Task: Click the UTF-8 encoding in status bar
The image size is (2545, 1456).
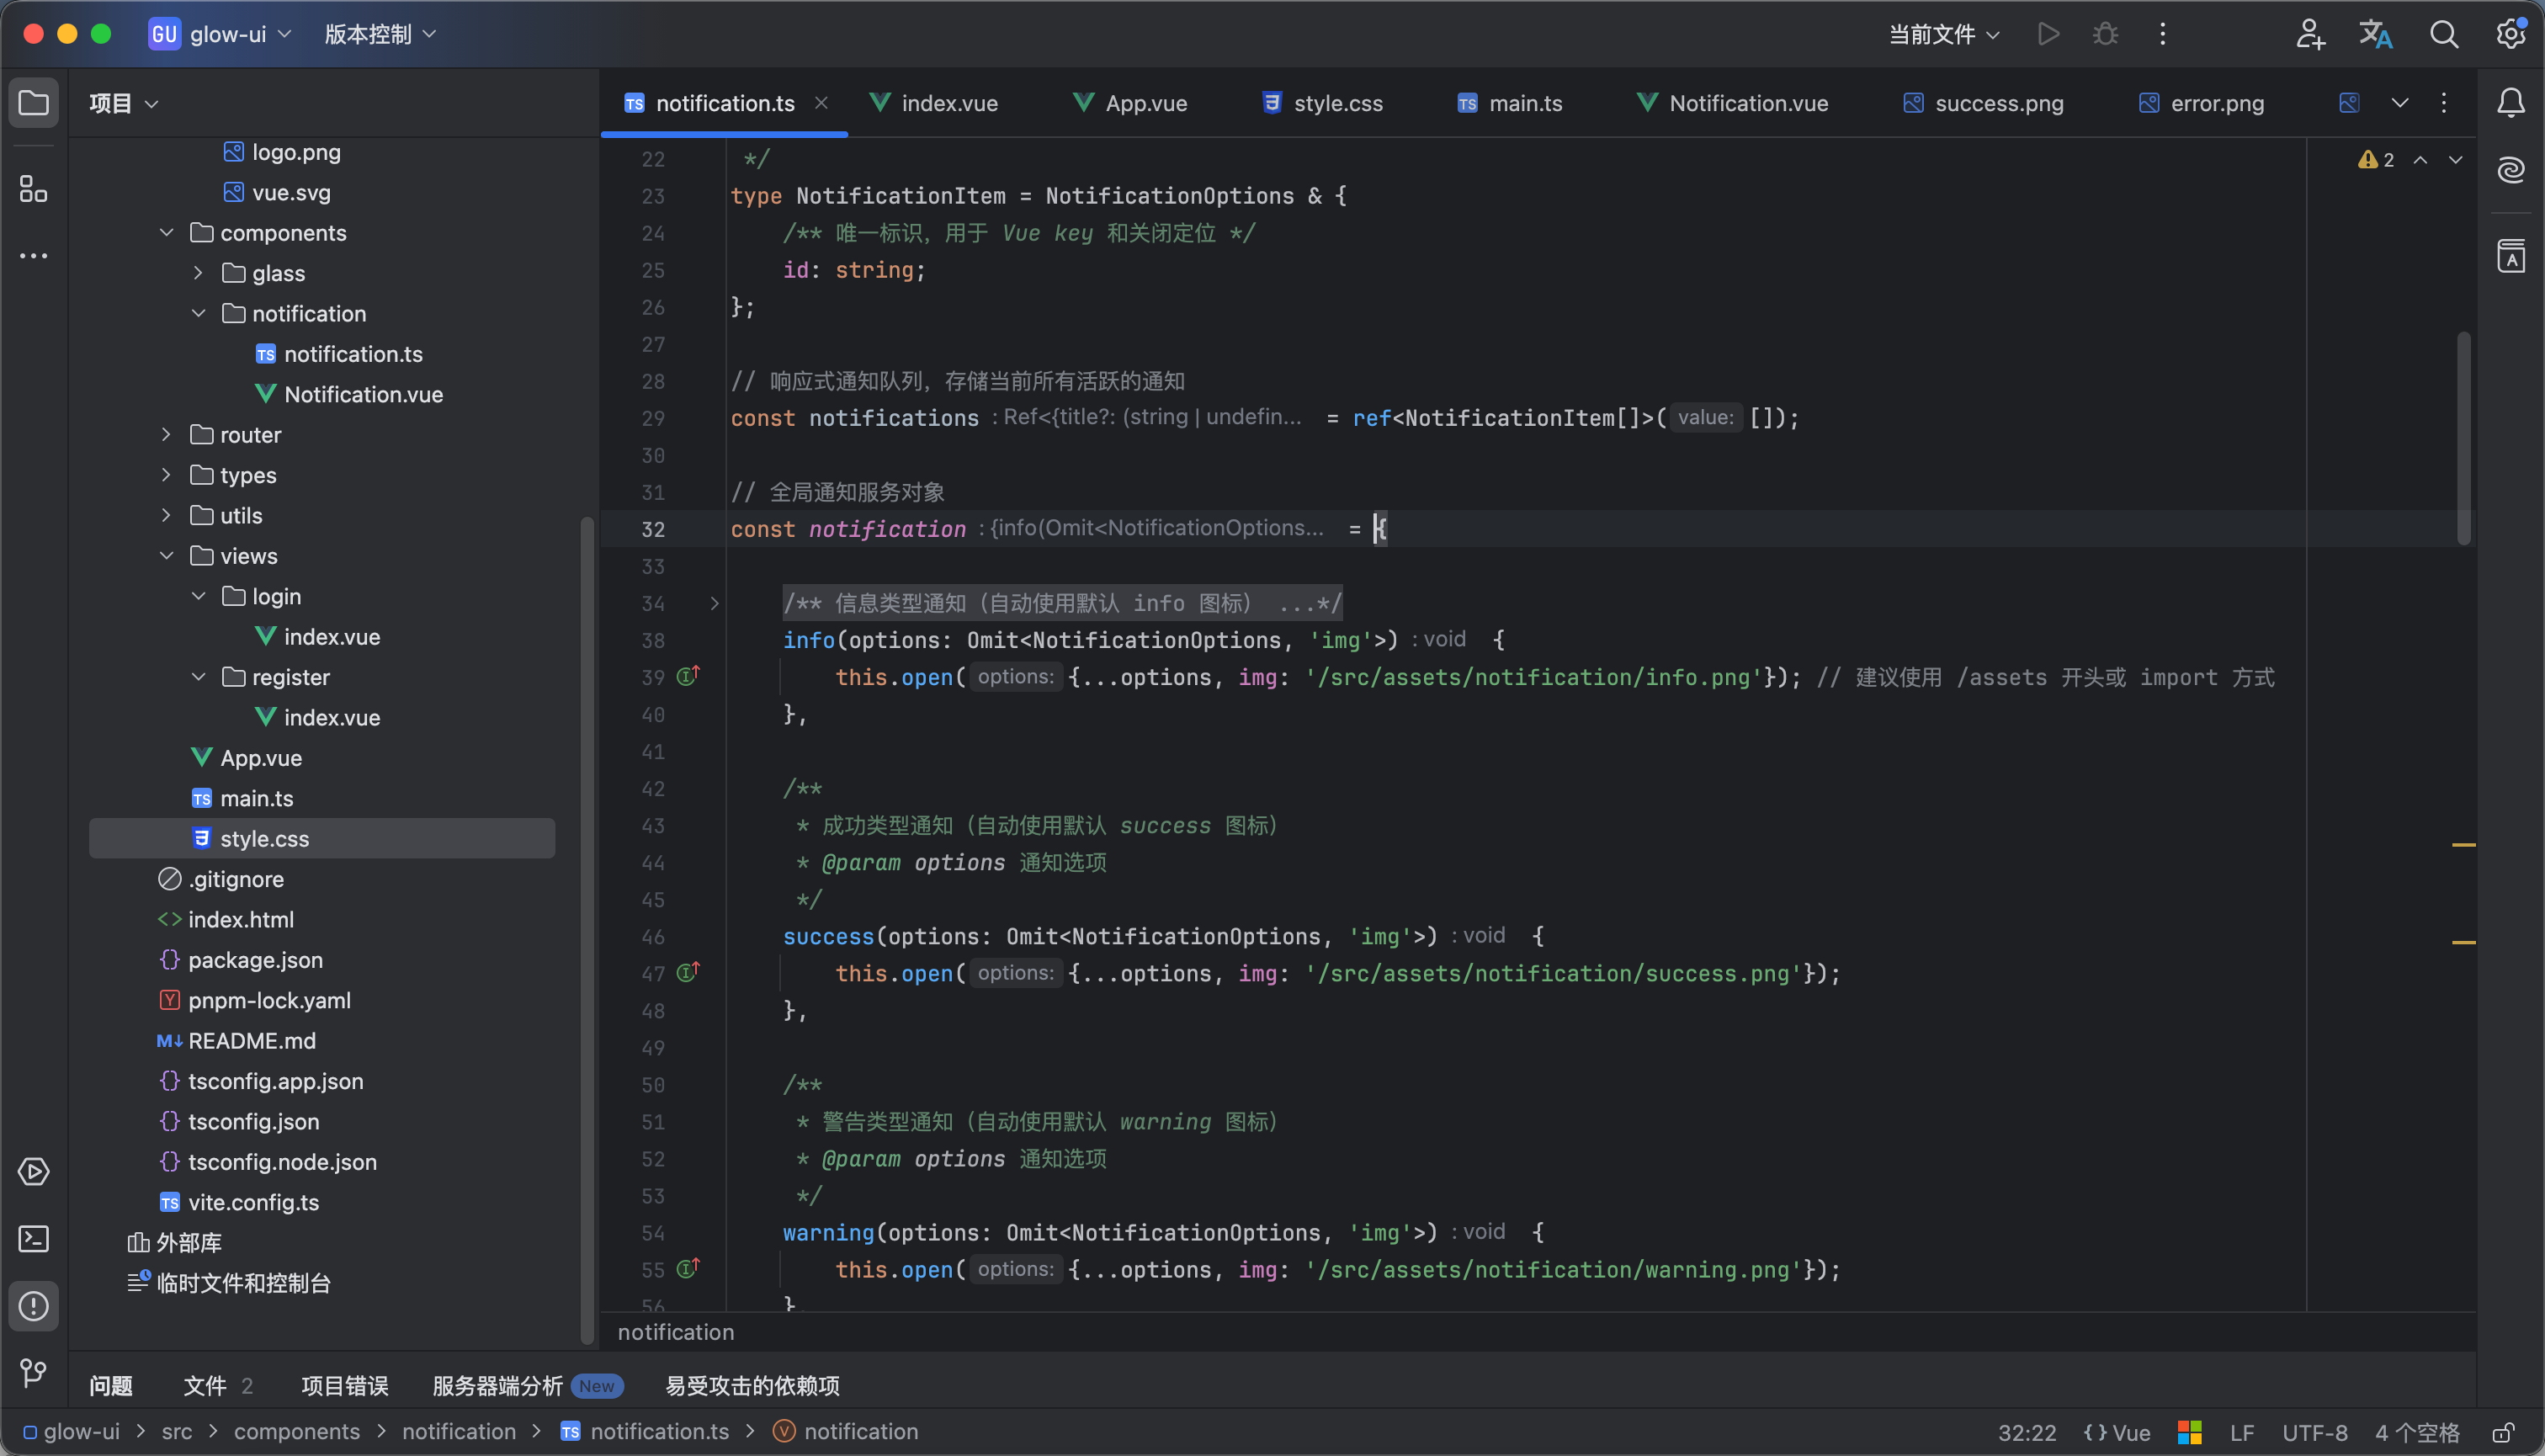Action: point(2314,1432)
